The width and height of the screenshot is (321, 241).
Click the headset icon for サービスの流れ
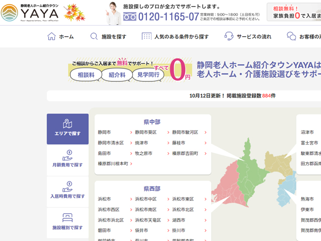(x=229, y=37)
